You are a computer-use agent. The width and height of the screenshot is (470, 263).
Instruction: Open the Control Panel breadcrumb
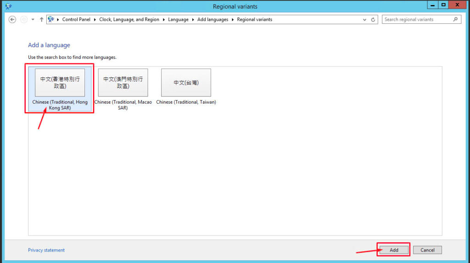(76, 19)
